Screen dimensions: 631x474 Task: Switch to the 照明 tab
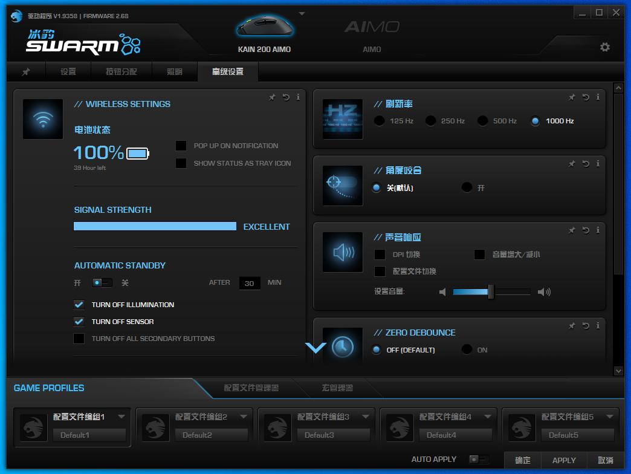pyautogui.click(x=175, y=71)
